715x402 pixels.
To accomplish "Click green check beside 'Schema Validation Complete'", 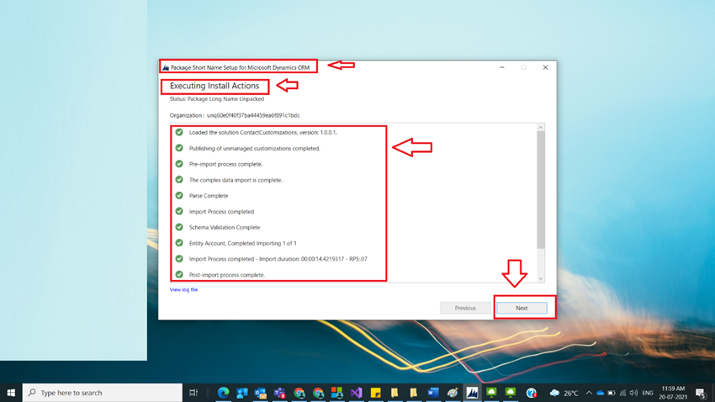I will pyautogui.click(x=179, y=226).
